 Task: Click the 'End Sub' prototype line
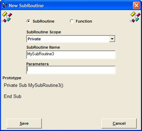(x=13, y=96)
